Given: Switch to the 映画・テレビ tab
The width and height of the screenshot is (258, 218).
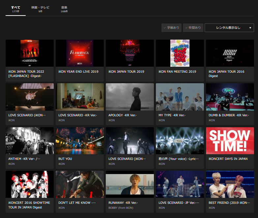Looking at the screenshot, I should pyautogui.click(x=40, y=9).
